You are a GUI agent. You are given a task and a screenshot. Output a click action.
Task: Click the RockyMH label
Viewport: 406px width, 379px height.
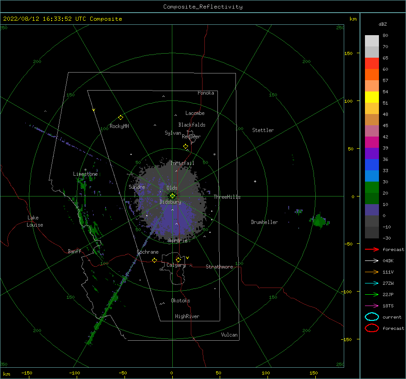[x=119, y=126]
